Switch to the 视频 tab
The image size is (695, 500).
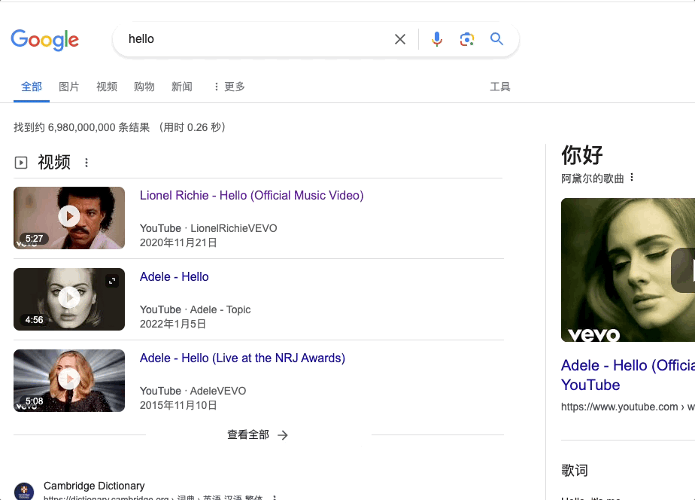[107, 87]
